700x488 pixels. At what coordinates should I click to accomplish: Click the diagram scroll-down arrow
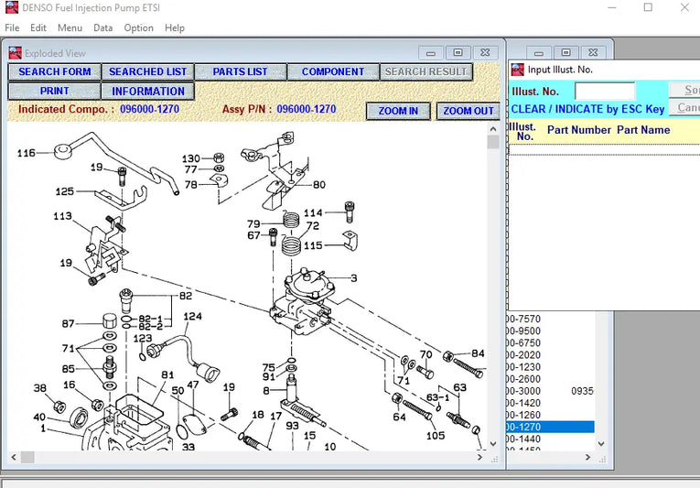coord(493,444)
